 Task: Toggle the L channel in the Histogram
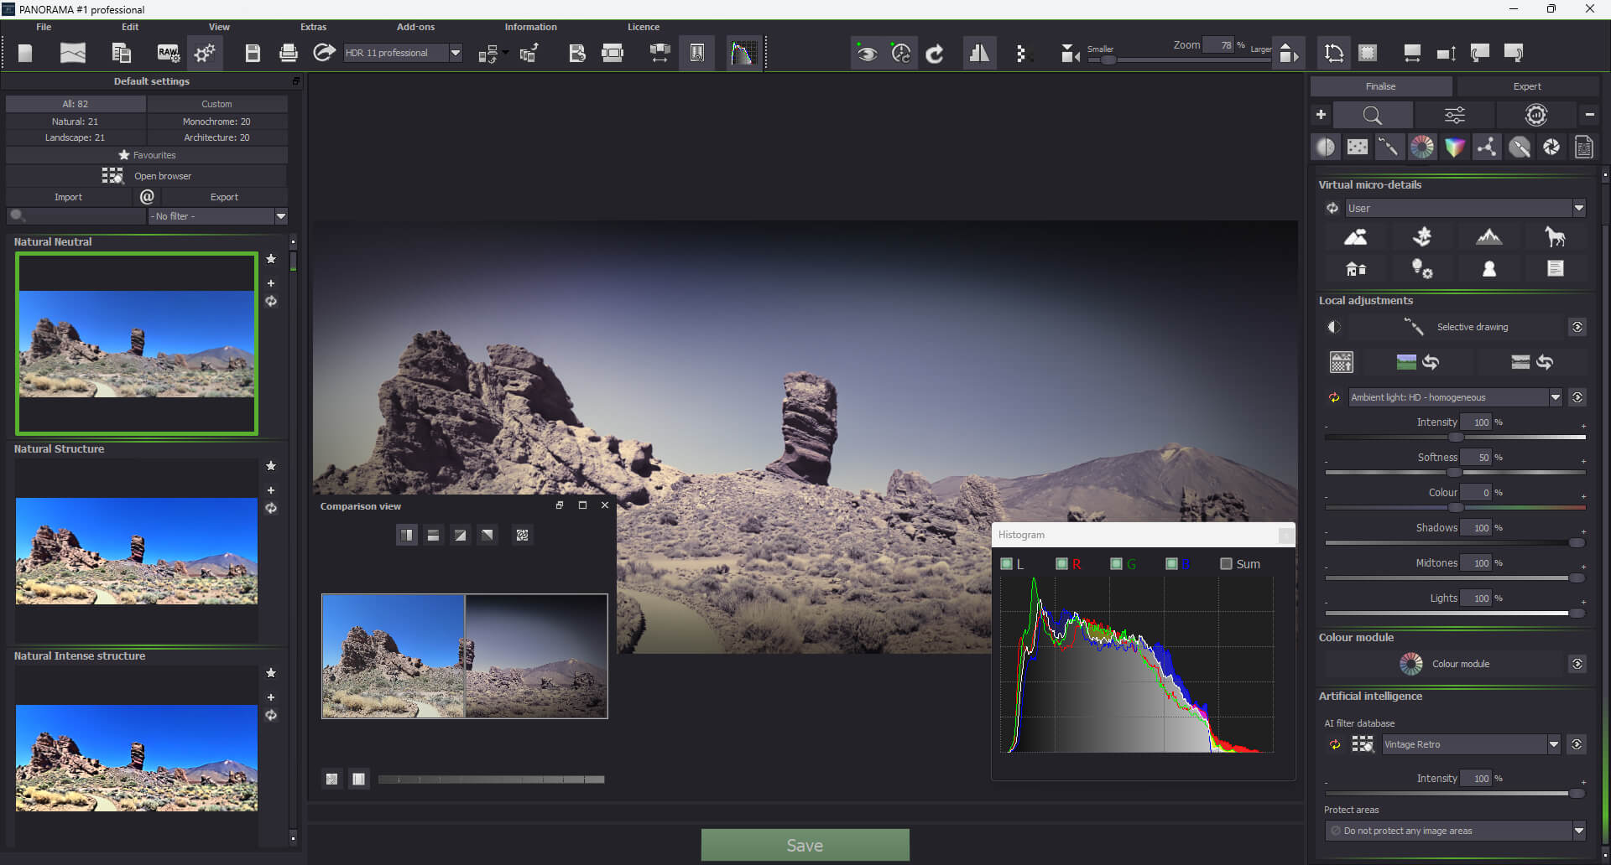1007,563
